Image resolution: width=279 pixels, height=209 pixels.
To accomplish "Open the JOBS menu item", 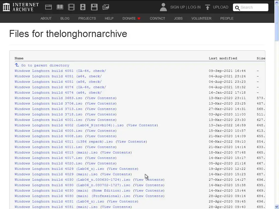I will 178,18.
